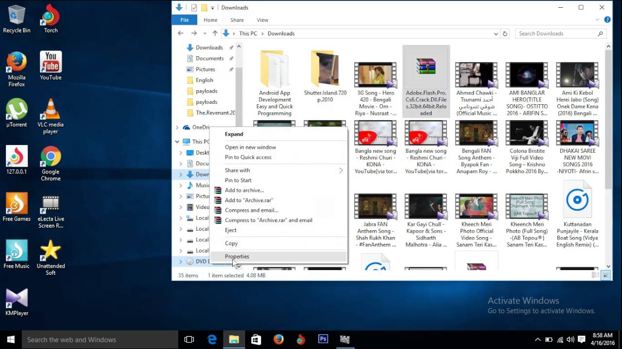
Task: Click the taskbar clock and date
Action: pos(603,339)
